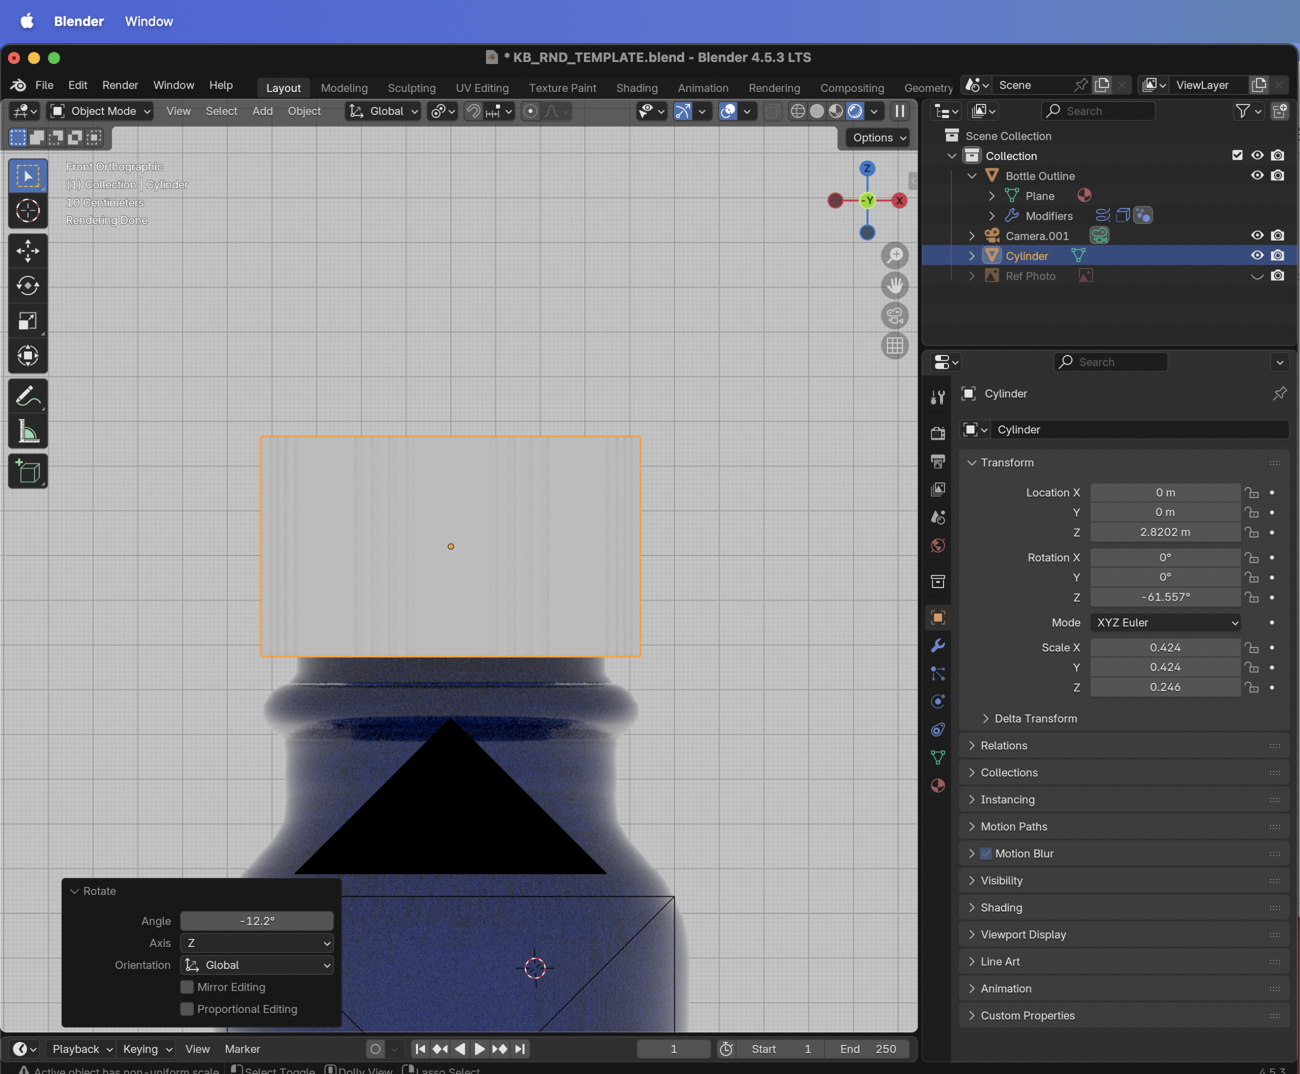
Task: Open View Layer properties tab
Action: pyautogui.click(x=938, y=490)
